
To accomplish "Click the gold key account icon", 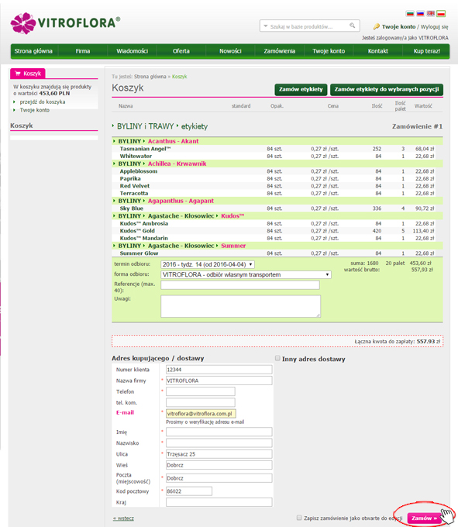I will point(377,26).
